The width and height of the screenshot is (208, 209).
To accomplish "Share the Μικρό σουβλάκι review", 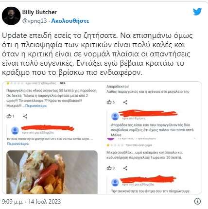I will point(125,168).
